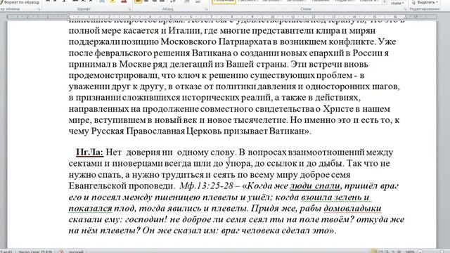Click the words 'Русская Православная Церковь'
This screenshot has height=253, width=450.
click(156, 131)
